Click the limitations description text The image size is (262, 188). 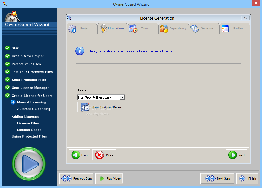click(x=131, y=51)
